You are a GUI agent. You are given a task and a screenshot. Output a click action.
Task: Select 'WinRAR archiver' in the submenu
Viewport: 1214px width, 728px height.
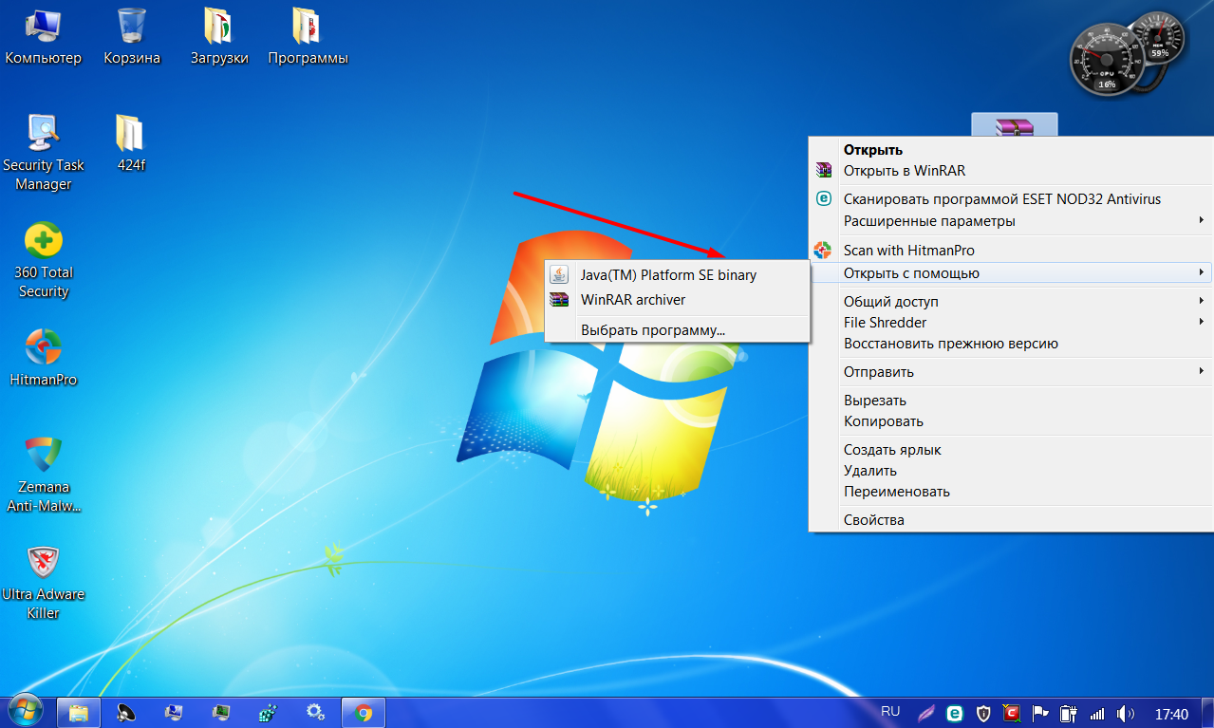point(632,300)
